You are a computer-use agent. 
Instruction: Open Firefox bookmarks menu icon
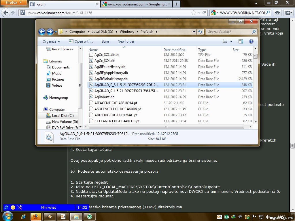click(x=288, y=13)
